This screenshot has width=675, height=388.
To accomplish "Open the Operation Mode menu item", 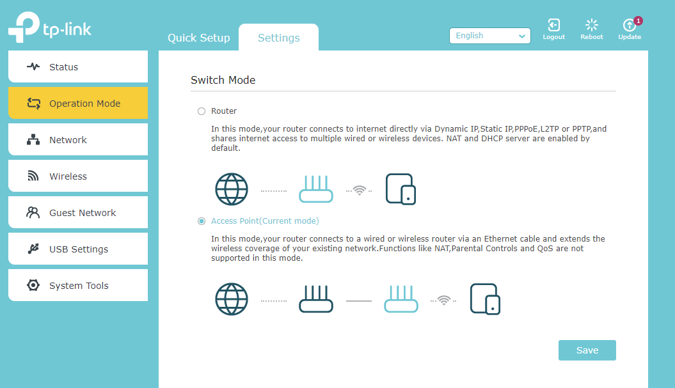I will coord(78,104).
